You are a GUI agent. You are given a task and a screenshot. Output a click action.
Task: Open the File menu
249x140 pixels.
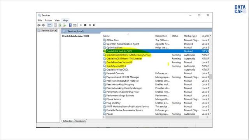(40, 20)
